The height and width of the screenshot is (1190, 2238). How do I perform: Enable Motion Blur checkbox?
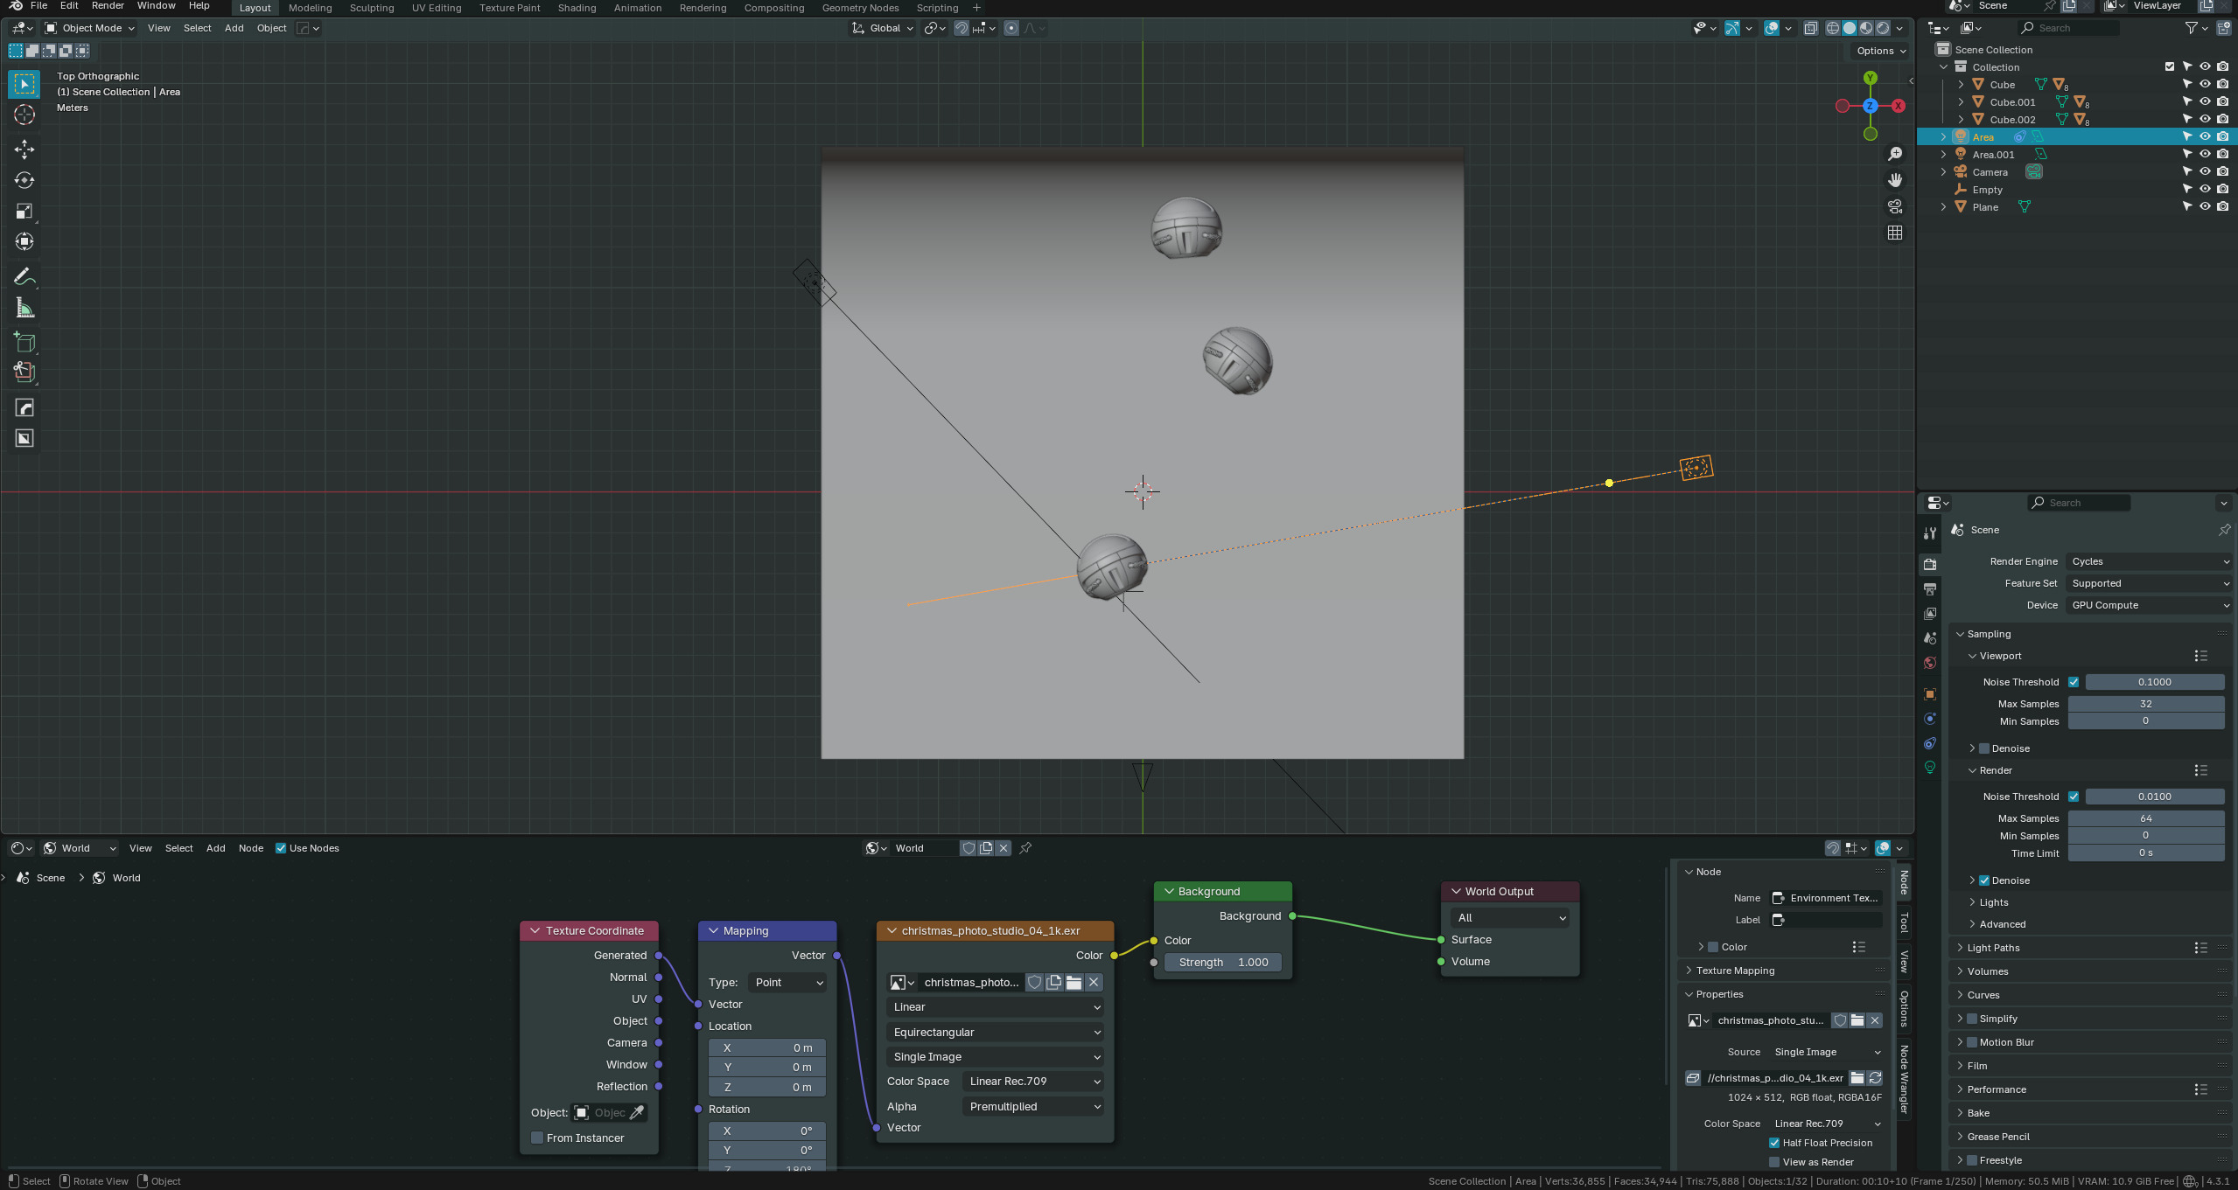tap(1972, 1042)
